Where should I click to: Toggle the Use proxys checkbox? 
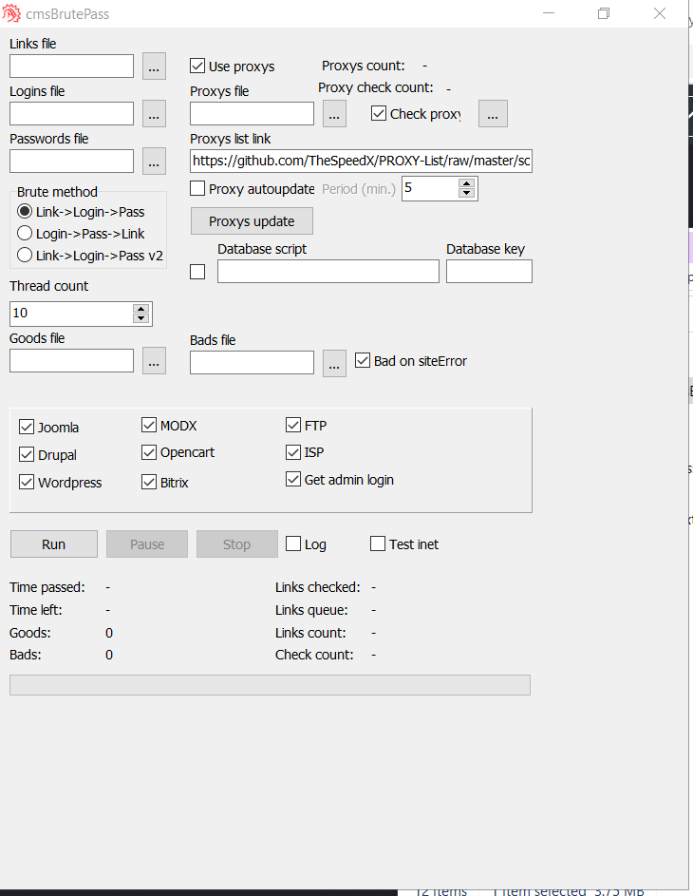pos(197,66)
